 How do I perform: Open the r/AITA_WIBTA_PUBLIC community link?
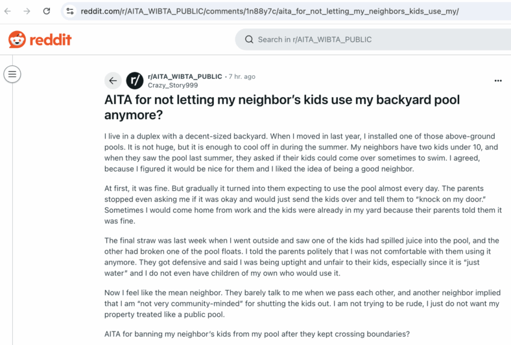point(185,76)
